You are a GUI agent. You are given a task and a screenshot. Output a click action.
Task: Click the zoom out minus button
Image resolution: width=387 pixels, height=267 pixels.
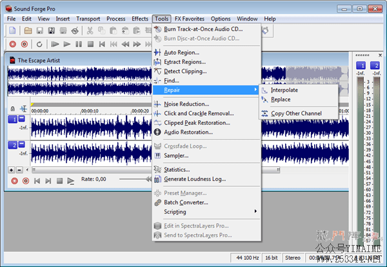coord(19,170)
